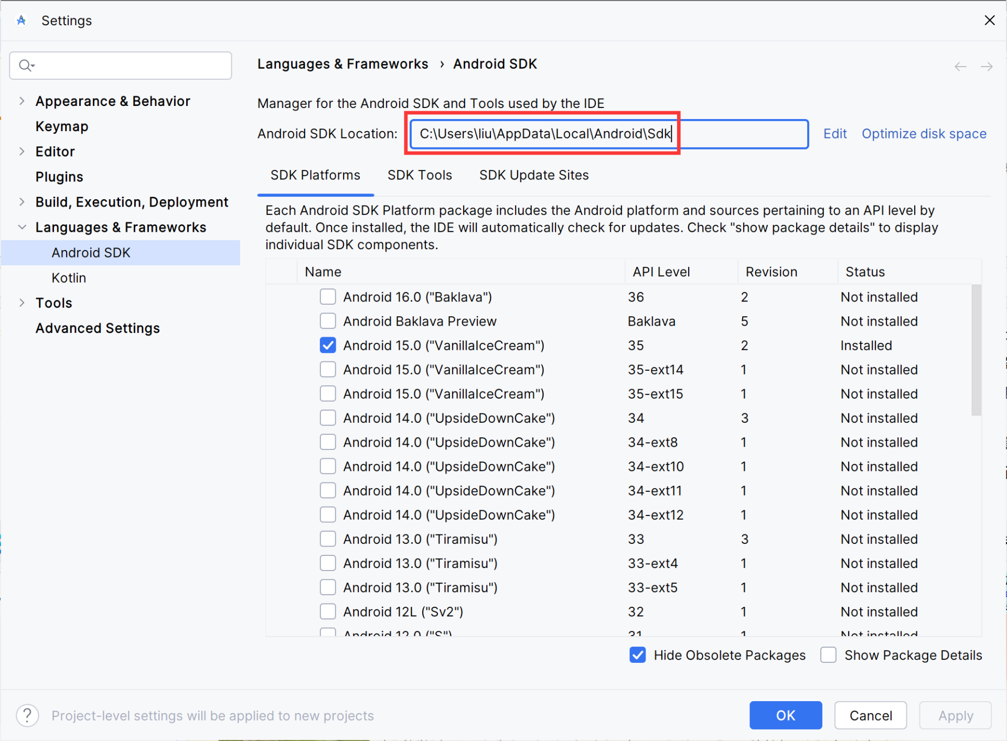Click the Android SDK Location field

pos(608,134)
